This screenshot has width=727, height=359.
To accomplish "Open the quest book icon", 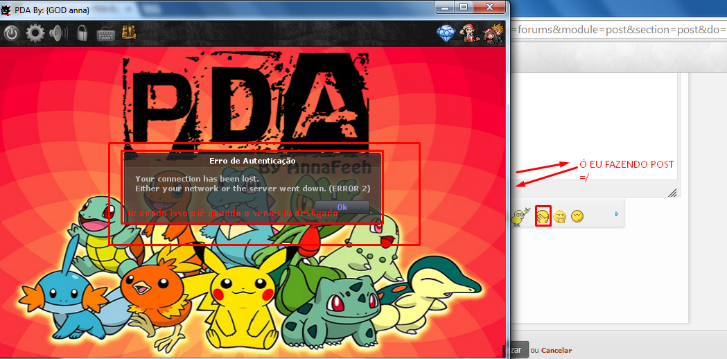I will (129, 33).
